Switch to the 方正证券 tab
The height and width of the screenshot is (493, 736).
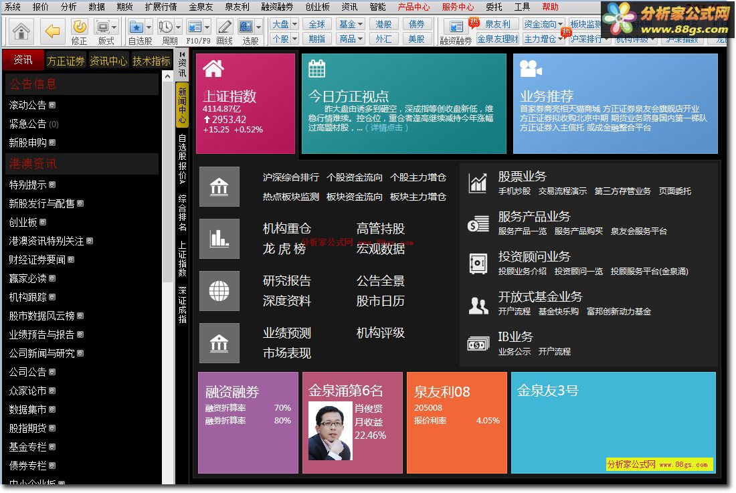pyautogui.click(x=66, y=61)
